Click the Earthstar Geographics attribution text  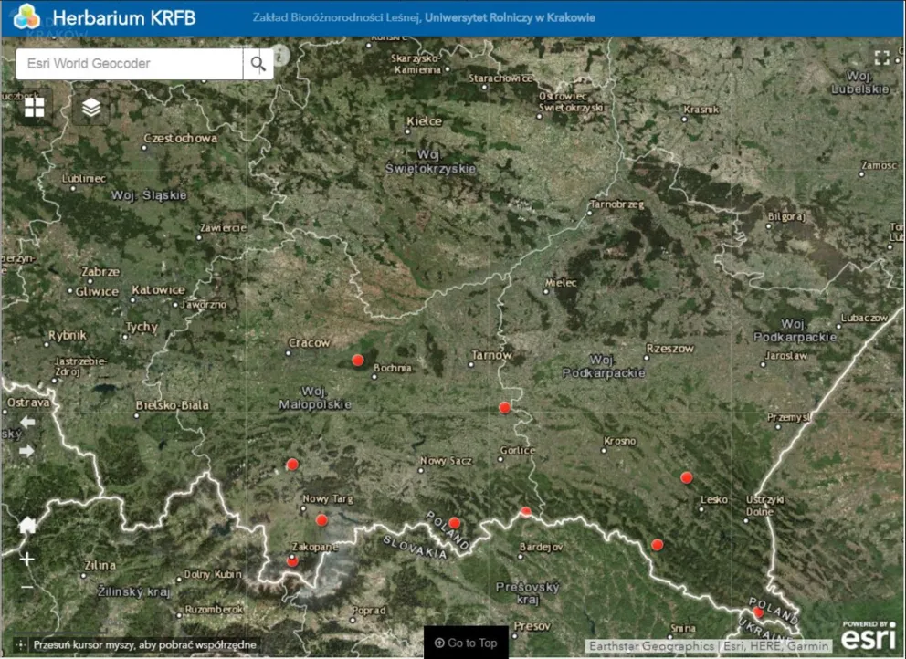652,646
